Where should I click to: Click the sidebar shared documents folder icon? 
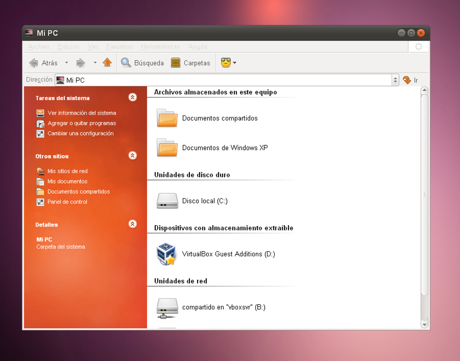(40, 192)
